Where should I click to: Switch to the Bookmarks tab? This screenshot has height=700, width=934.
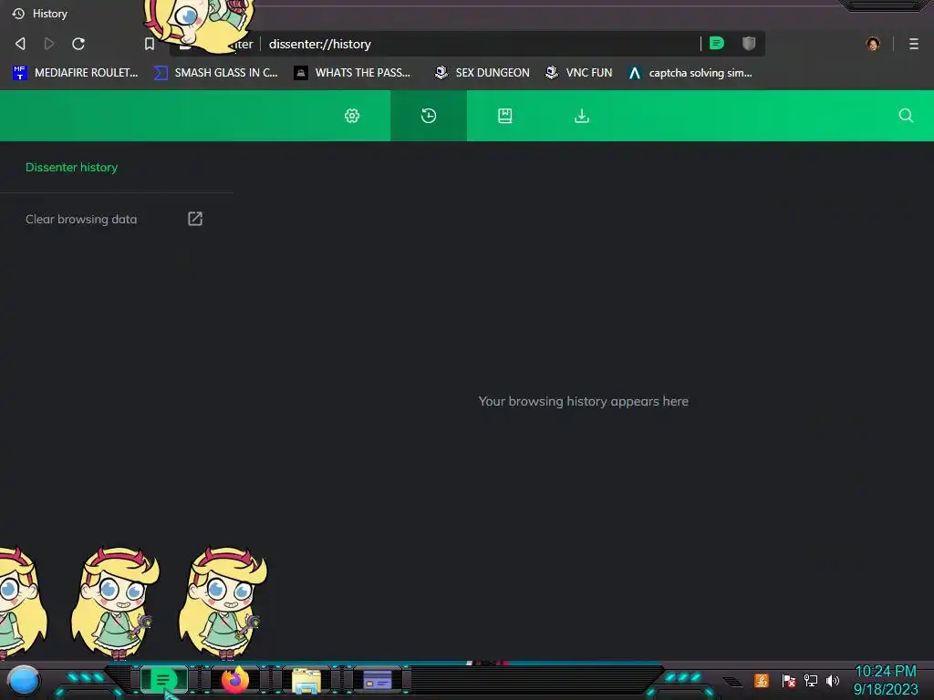pyautogui.click(x=505, y=116)
